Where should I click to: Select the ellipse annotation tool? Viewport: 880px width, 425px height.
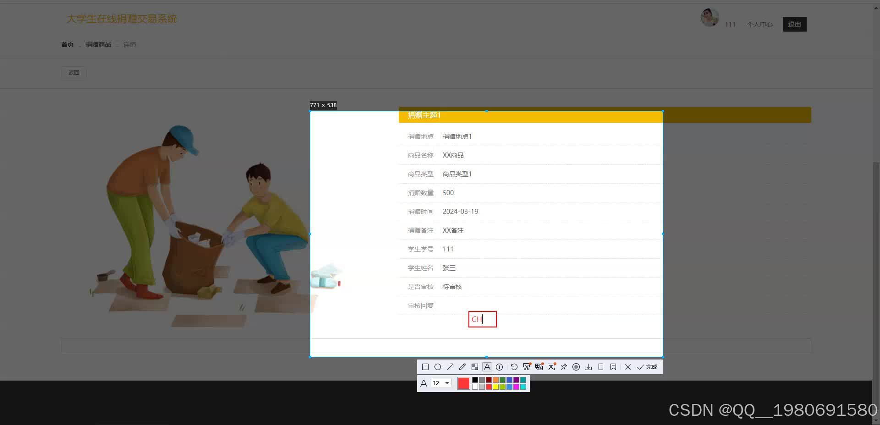[438, 367]
